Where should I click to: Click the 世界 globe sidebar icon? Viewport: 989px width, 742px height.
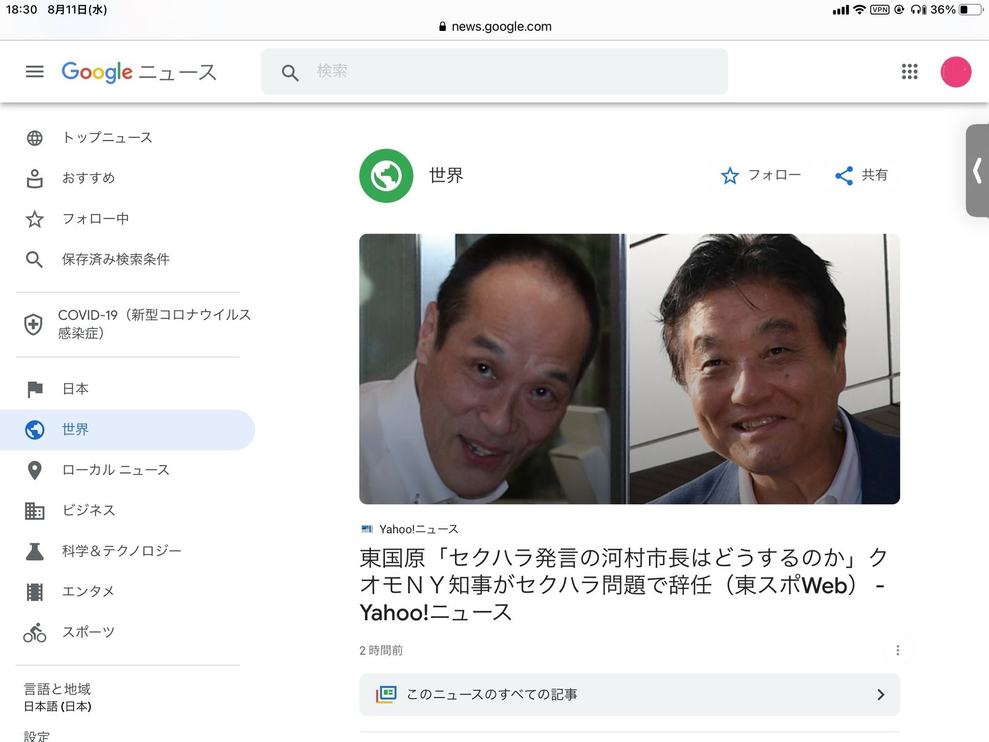point(35,430)
